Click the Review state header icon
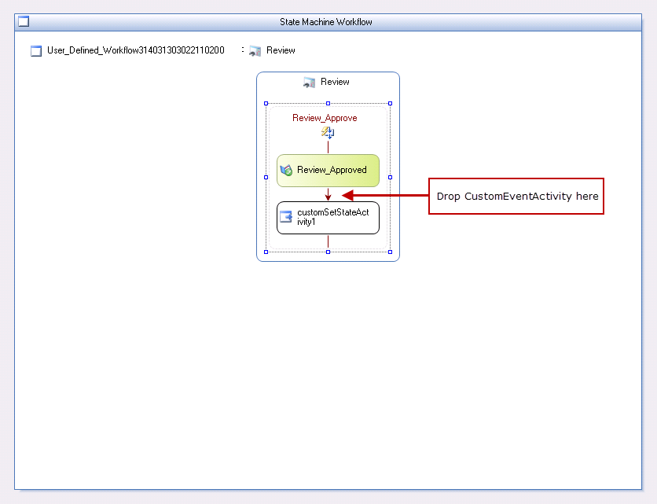 309,83
